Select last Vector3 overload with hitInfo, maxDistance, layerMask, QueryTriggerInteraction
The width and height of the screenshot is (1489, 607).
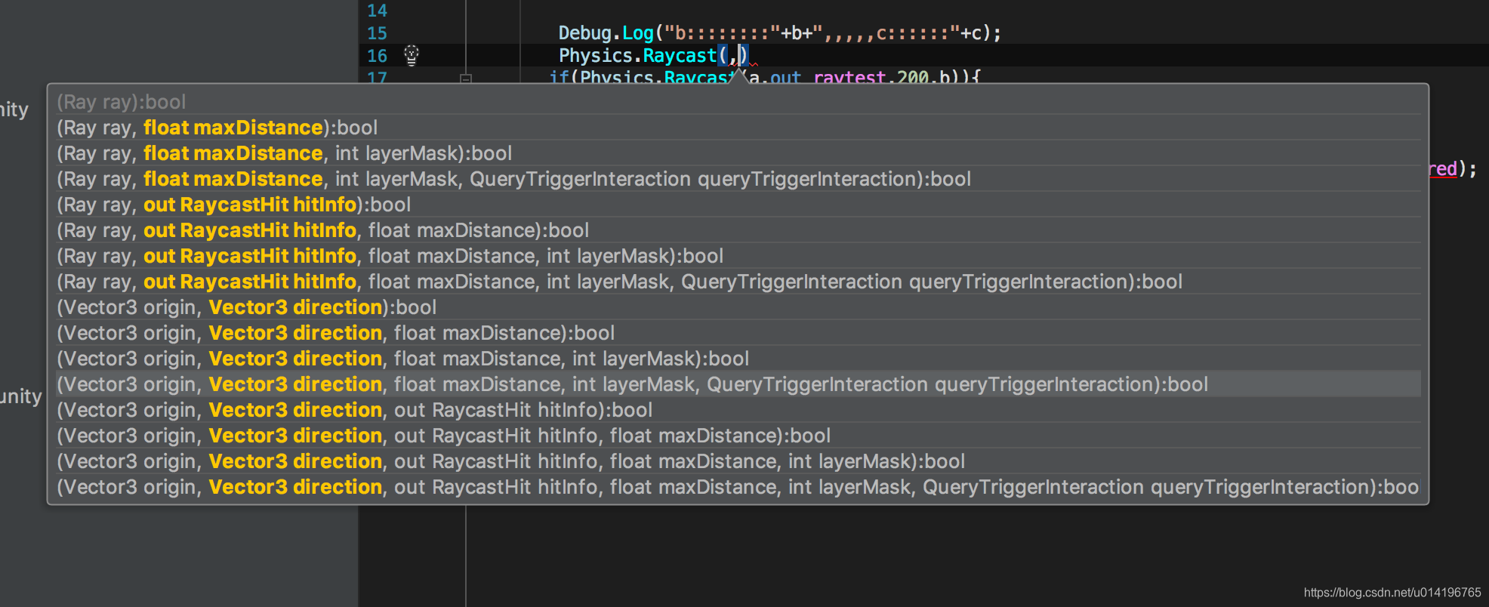738,487
